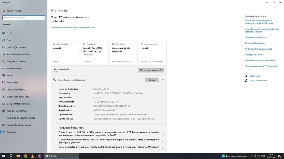This screenshot has height=159, width=284.
Task: Open Windows Start menu
Action: [3, 156]
